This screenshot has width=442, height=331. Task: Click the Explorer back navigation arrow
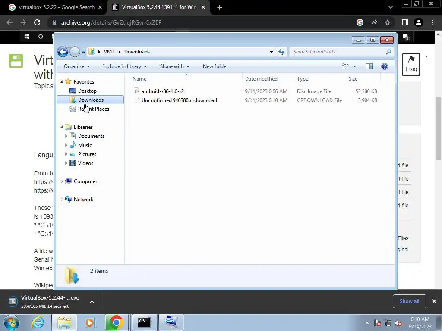pyautogui.click(x=63, y=52)
